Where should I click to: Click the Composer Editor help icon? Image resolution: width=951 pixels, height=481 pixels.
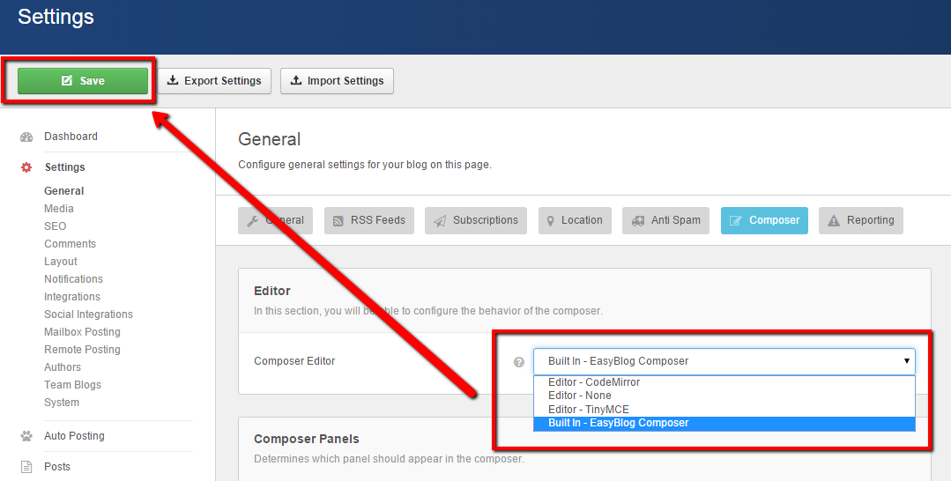[x=518, y=362]
